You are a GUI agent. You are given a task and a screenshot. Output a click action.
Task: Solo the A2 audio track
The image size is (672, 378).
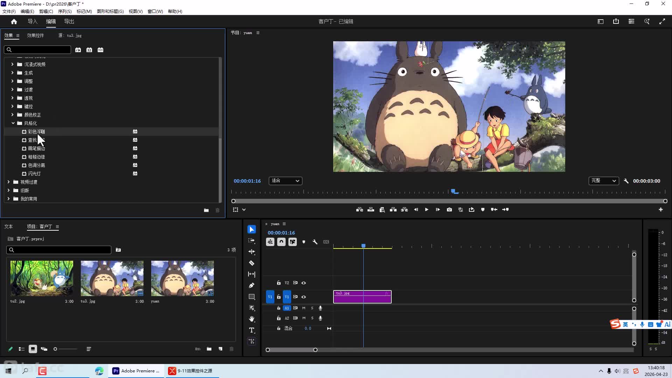tap(312, 318)
